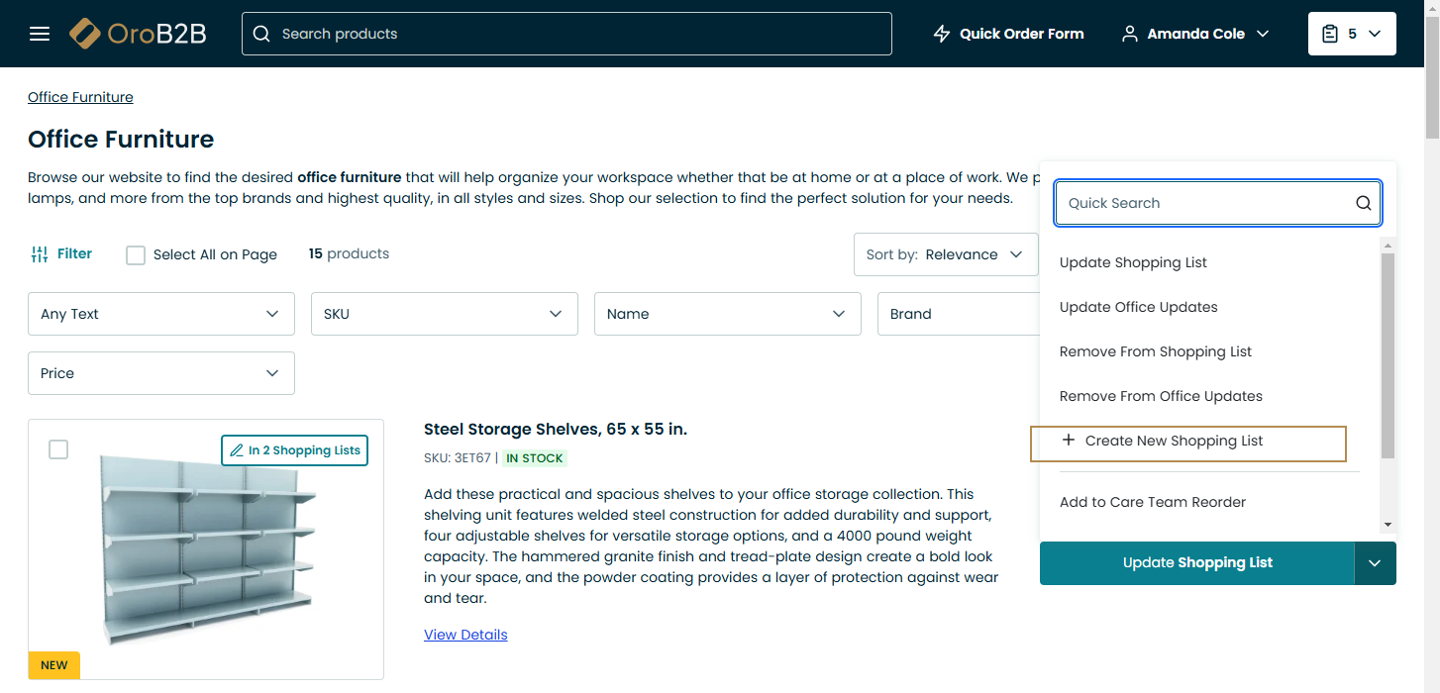Click the OroB2B logo
Viewport: 1440px width, 693px height.
click(138, 34)
